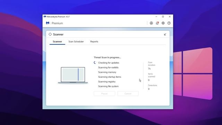Minimize the Malwarebytes window
The image size is (222, 125).
[x=156, y=17]
